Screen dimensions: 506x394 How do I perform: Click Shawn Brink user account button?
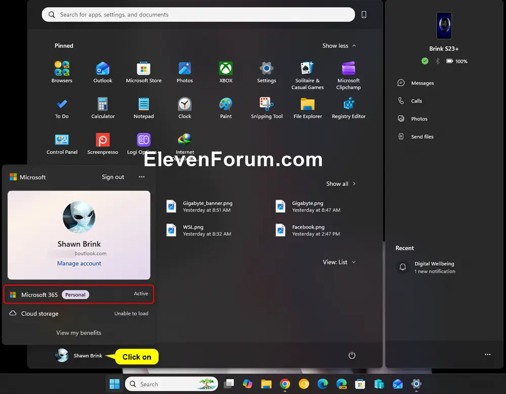coord(79,355)
